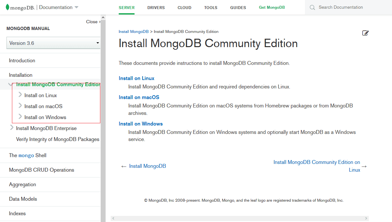Click the horizontal scrollbar at page bottom
This screenshot has width=392, height=222.
pyautogui.click(x=239, y=218)
